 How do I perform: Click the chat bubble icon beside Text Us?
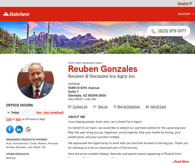click(x=95, y=107)
